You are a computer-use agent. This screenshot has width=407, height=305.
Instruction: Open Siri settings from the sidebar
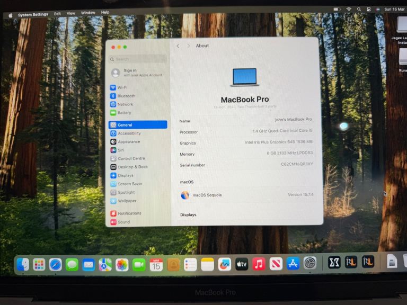[x=120, y=150]
